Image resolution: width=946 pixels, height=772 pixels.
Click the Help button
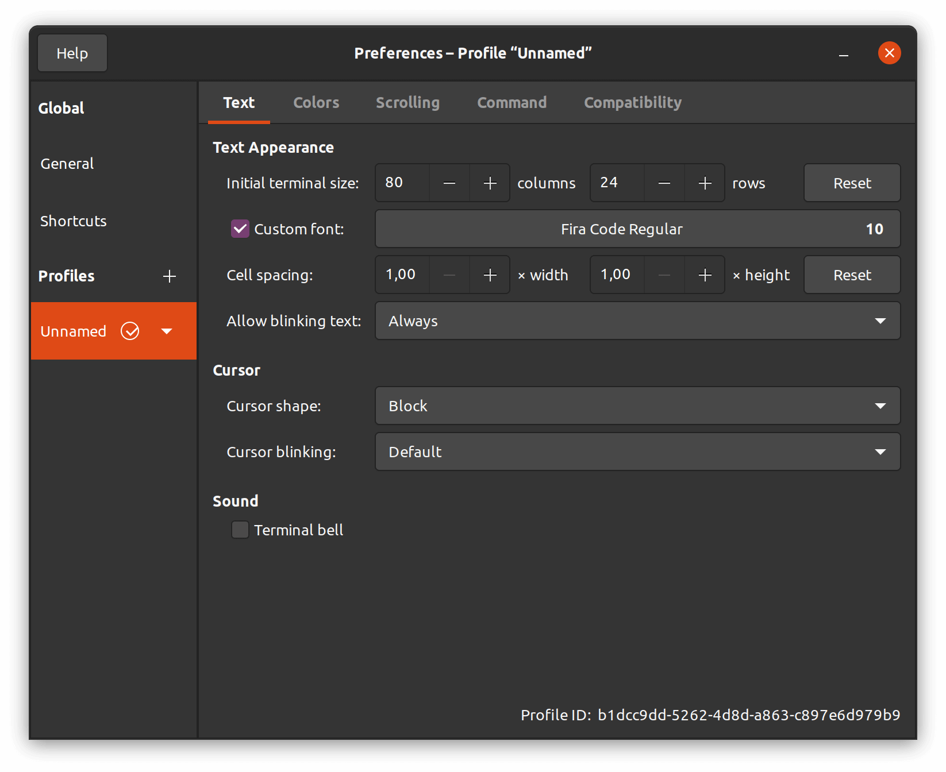(x=72, y=53)
